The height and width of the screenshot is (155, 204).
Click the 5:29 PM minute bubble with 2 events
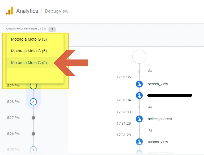click(x=33, y=86)
